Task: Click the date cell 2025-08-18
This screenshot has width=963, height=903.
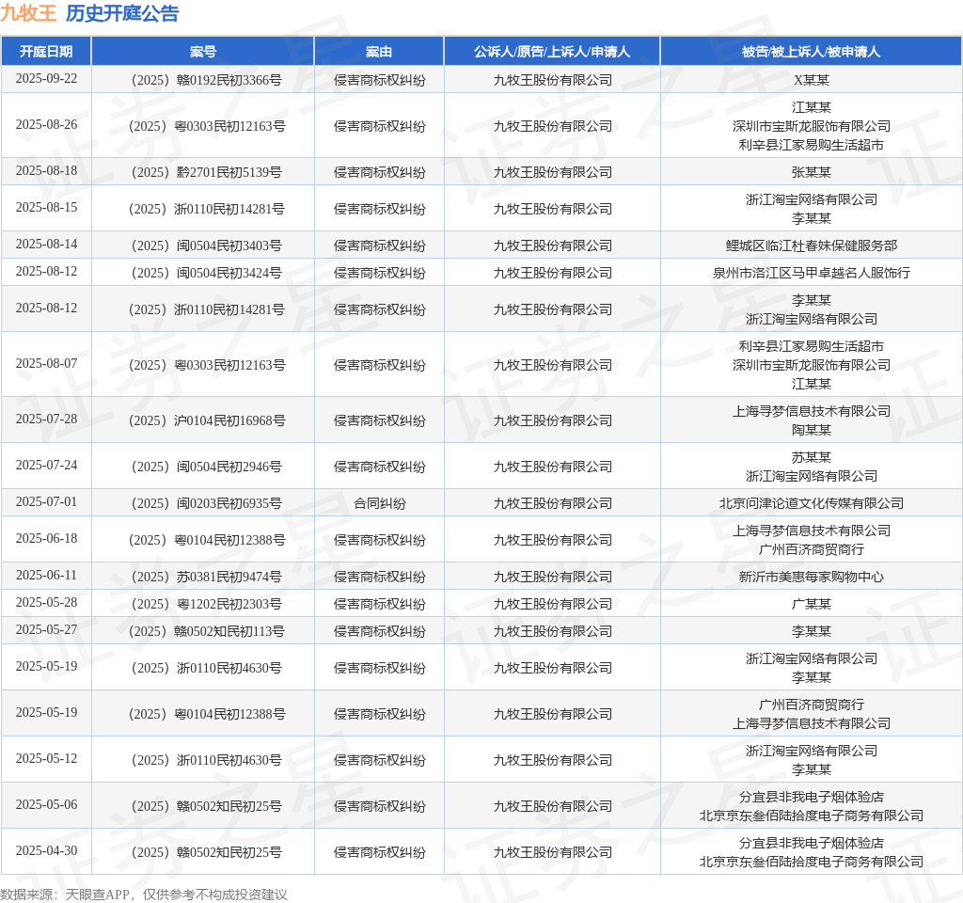Action: 46,171
